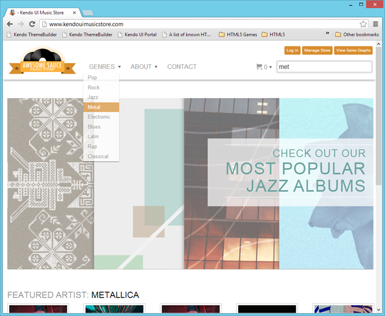
Task: Expand the ABOUT menu
Action: click(144, 67)
